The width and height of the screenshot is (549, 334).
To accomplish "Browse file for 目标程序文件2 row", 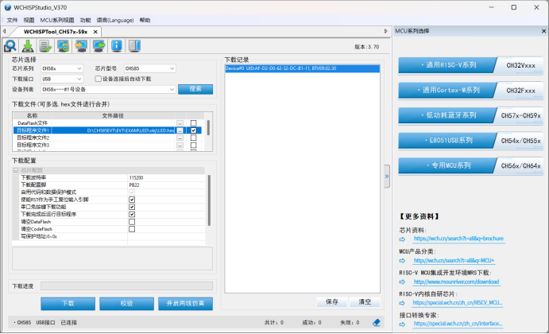I will point(180,138).
